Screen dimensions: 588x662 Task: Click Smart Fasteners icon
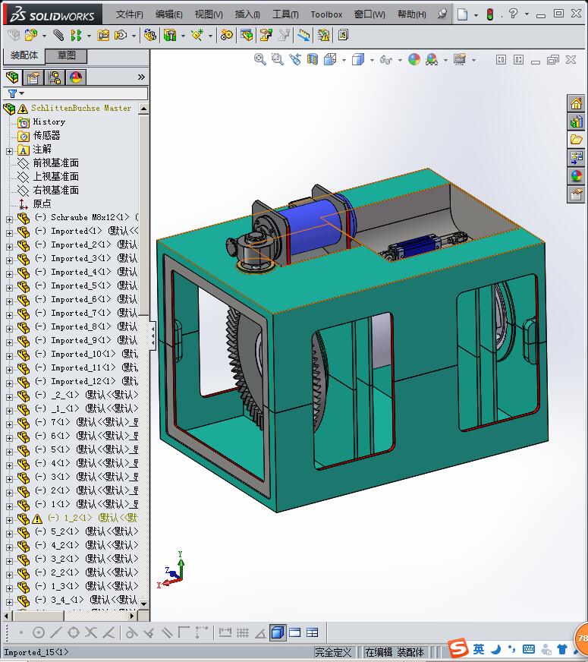coord(103,35)
